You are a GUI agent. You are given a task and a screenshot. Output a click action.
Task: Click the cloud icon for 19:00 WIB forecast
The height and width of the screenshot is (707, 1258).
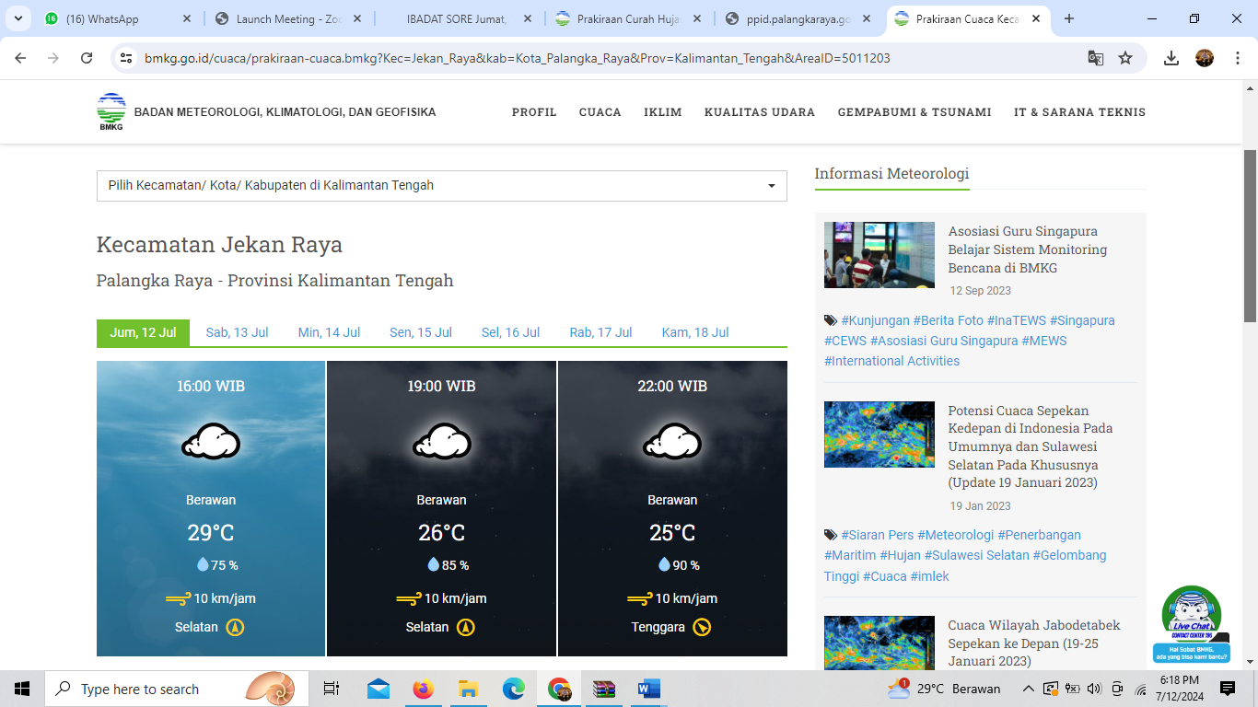pos(442,442)
